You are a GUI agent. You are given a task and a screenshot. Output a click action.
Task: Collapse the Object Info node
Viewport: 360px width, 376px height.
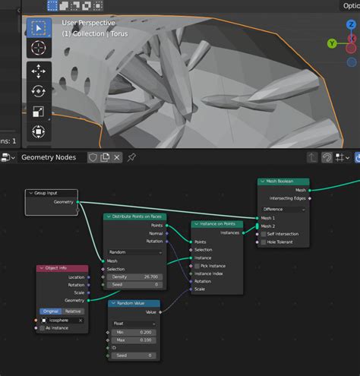42,268
